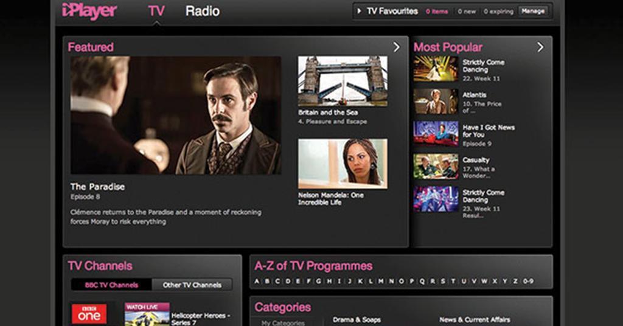The width and height of the screenshot is (623, 326).
Task: Go to next Most Popular page chevron
Action: tap(540, 47)
